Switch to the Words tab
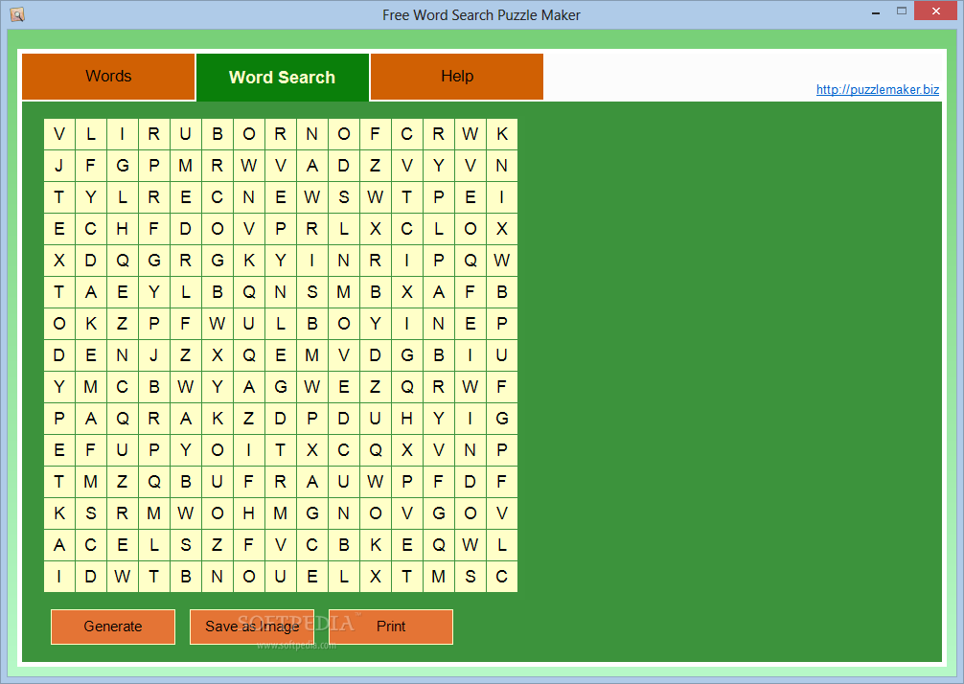Screen dimensions: 964x684 coord(108,76)
